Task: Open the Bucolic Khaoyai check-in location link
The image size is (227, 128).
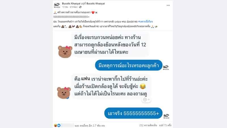Action: pos(96,3)
